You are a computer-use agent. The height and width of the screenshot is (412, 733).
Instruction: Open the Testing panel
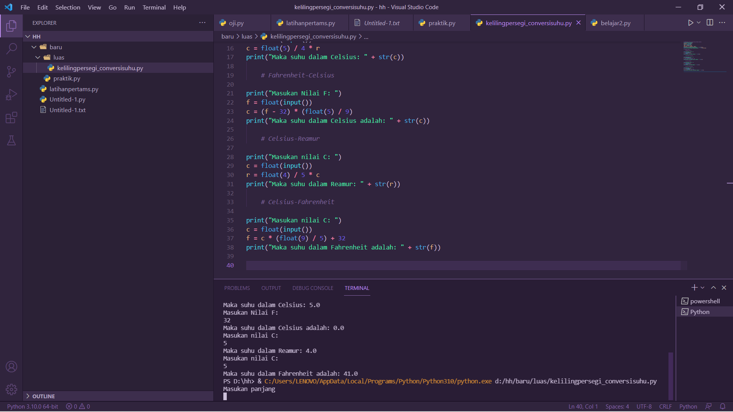pyautogui.click(x=11, y=140)
